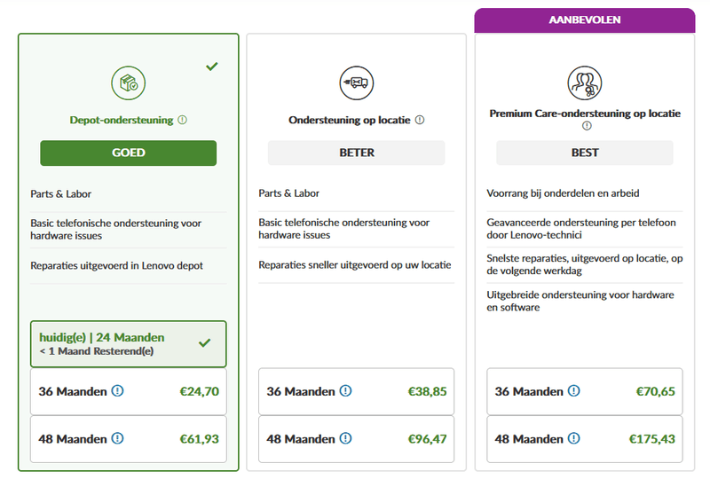Choose on-site 48 Maanden for €96,47
The height and width of the screenshot is (487, 710).
coord(356,439)
